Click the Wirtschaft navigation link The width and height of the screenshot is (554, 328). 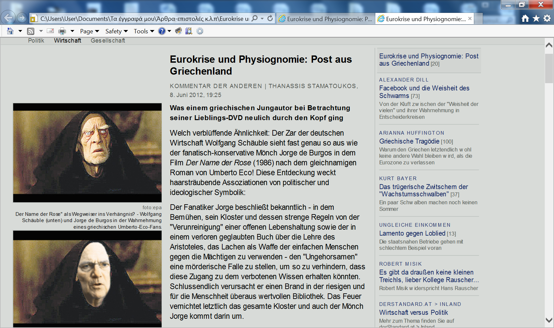[68, 41]
